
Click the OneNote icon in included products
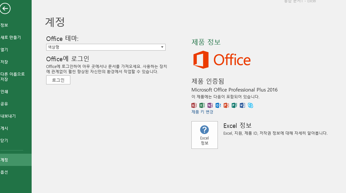click(210, 105)
